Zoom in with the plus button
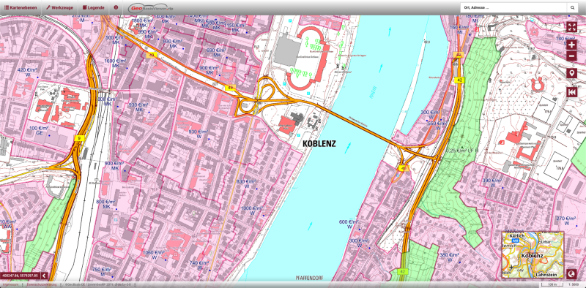The height and width of the screenshot is (288, 586). tap(571, 45)
